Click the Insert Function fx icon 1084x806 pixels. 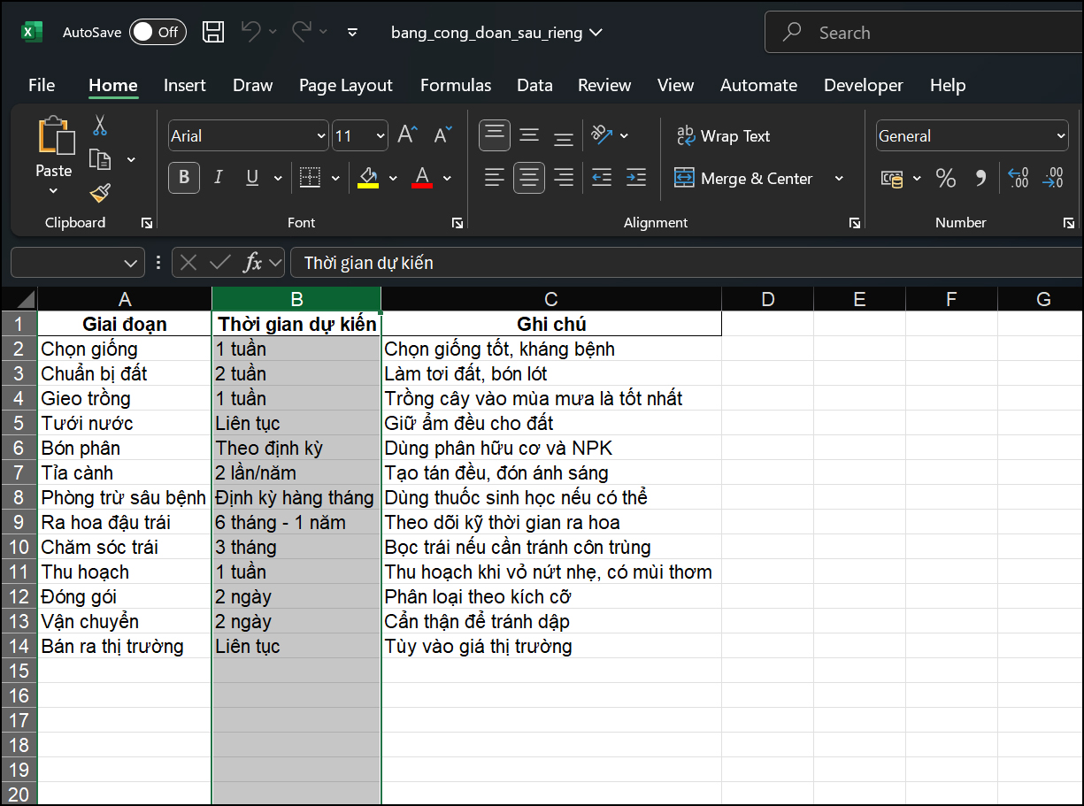253,263
